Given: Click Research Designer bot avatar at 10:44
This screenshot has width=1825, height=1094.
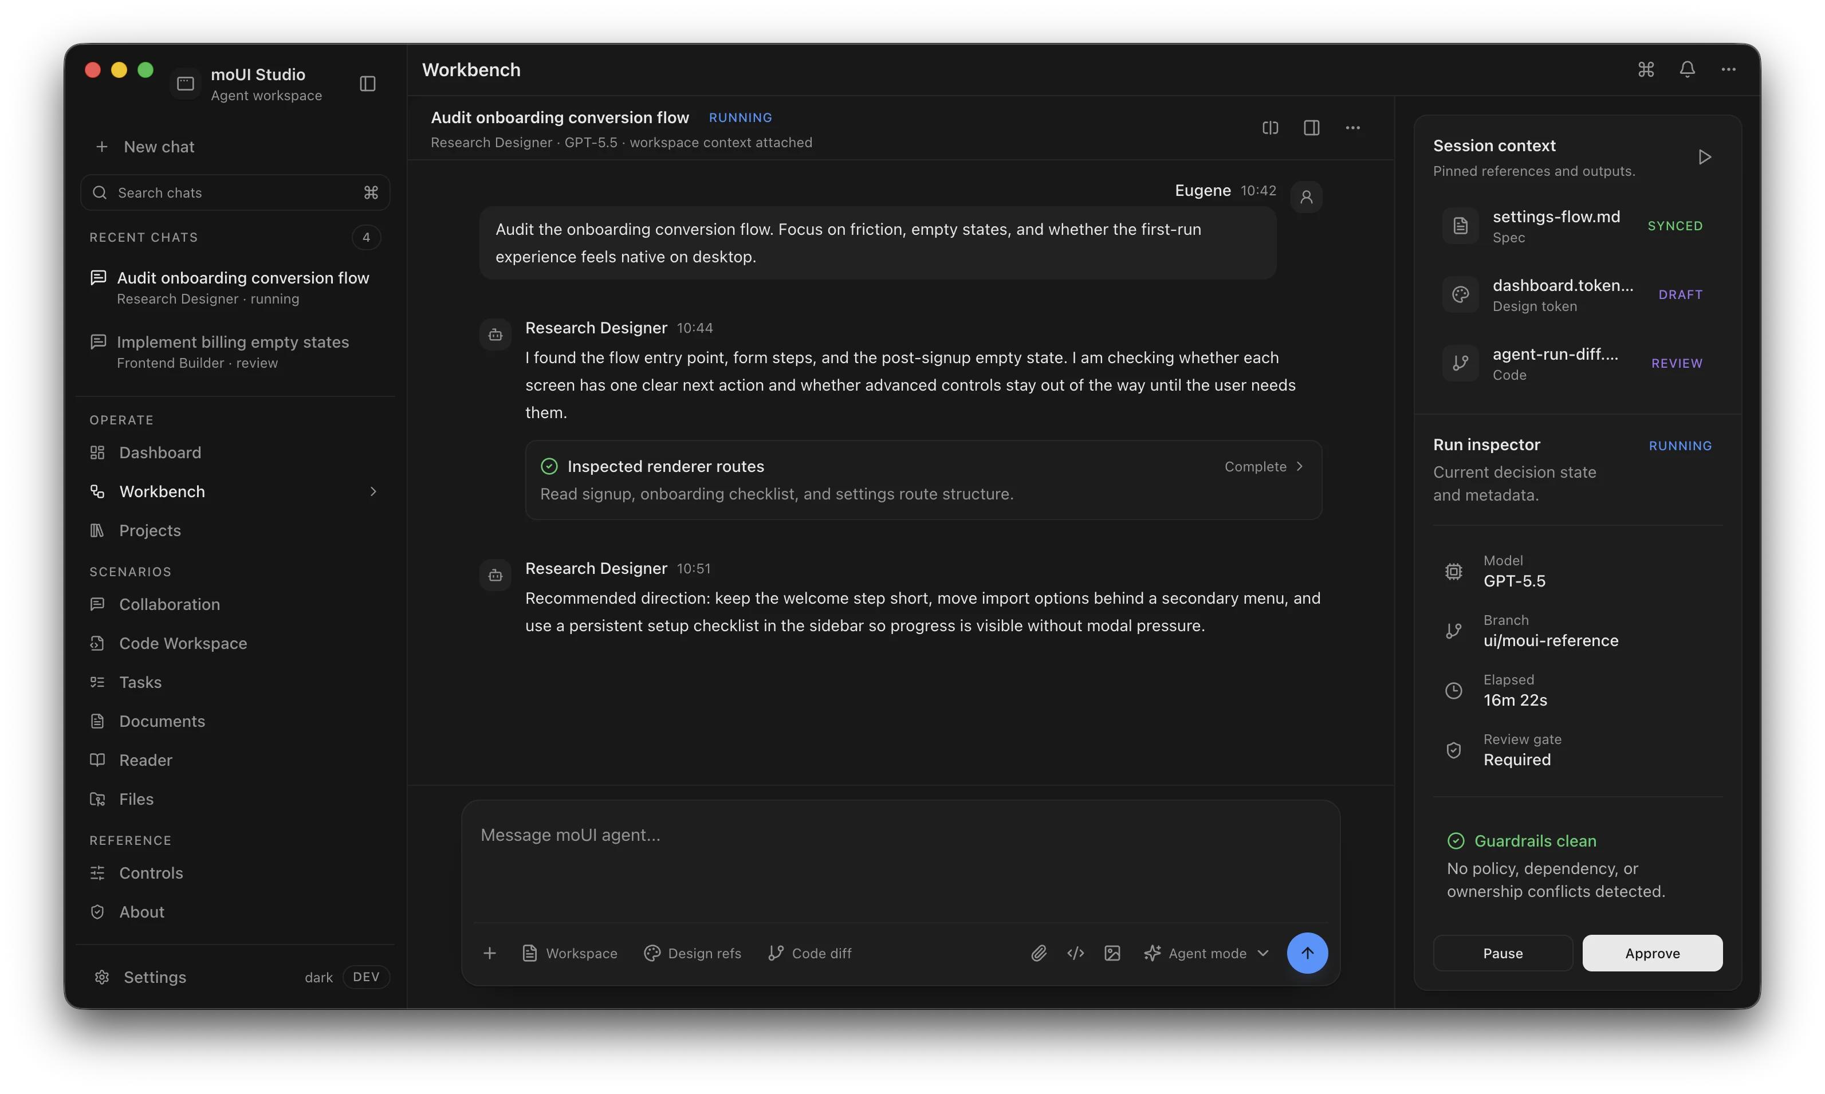Looking at the screenshot, I should tap(495, 335).
